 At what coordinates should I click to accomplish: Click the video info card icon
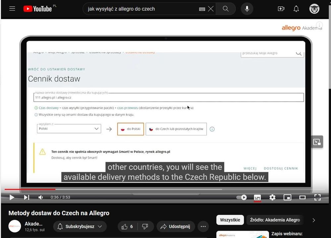click(319, 25)
